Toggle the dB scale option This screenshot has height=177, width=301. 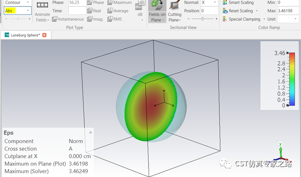pos(140,11)
